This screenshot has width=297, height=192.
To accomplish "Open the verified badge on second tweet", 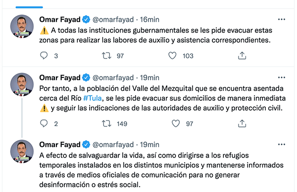I will [86, 77].
